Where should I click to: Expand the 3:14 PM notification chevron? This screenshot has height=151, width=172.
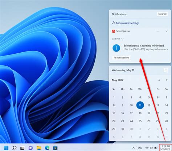tap(122, 39)
